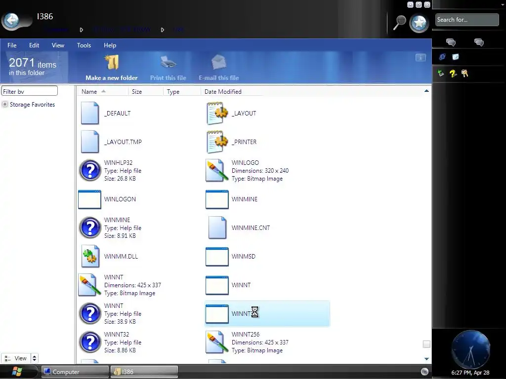Open the Tools menu
The height and width of the screenshot is (379, 506).
84,45
